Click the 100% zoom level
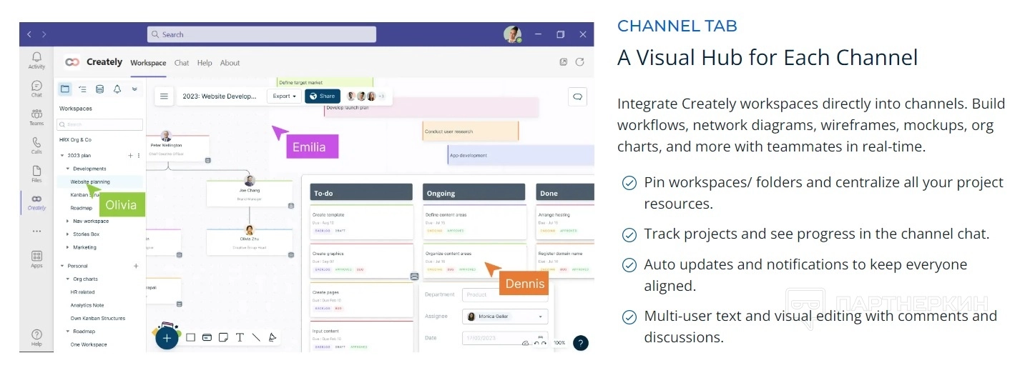The image size is (1025, 368). 559,344
